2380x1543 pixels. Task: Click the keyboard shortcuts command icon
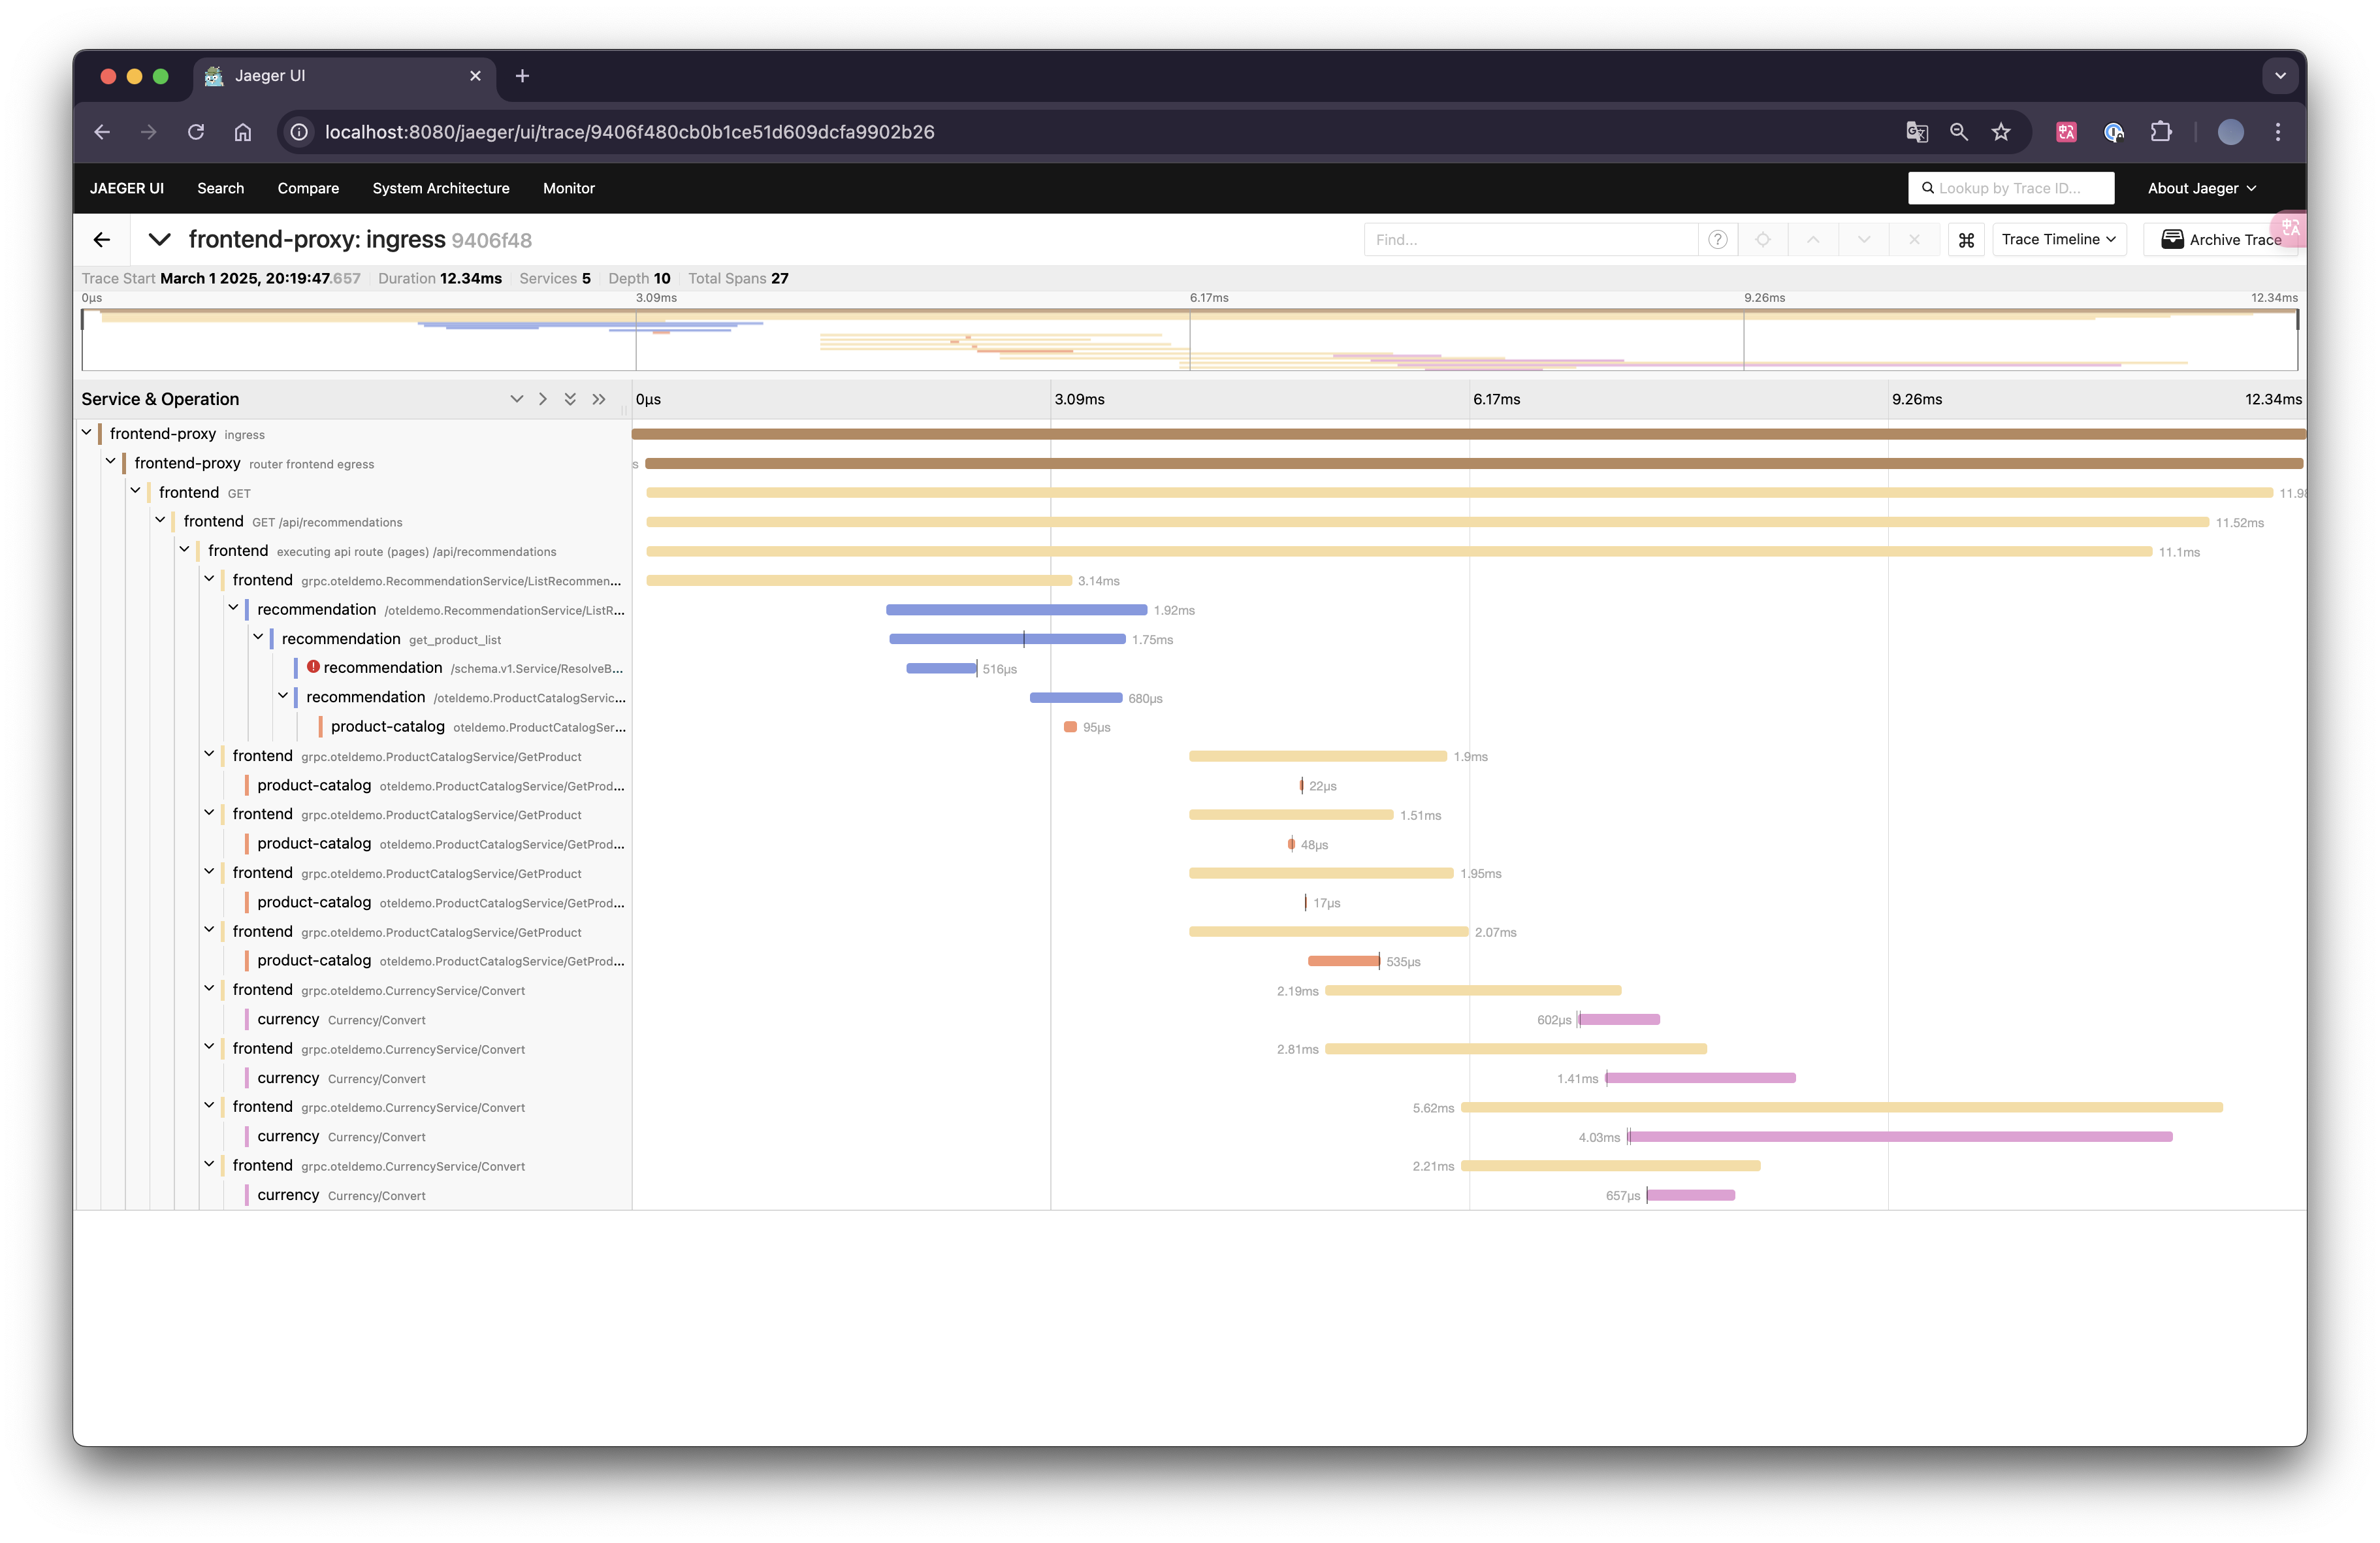(x=1966, y=240)
